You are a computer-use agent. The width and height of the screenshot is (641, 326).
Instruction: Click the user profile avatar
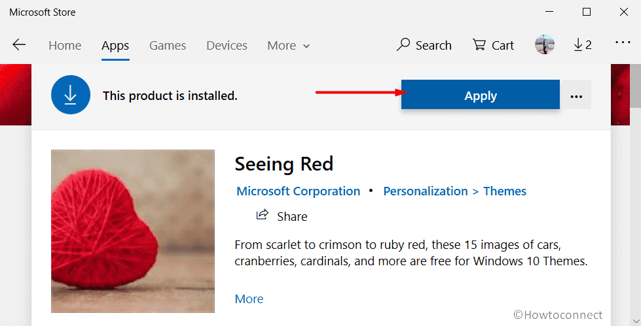(x=545, y=44)
